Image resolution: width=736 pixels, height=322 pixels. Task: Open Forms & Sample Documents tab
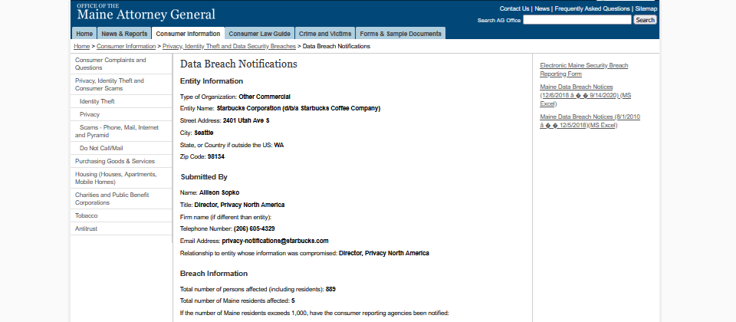pos(400,34)
